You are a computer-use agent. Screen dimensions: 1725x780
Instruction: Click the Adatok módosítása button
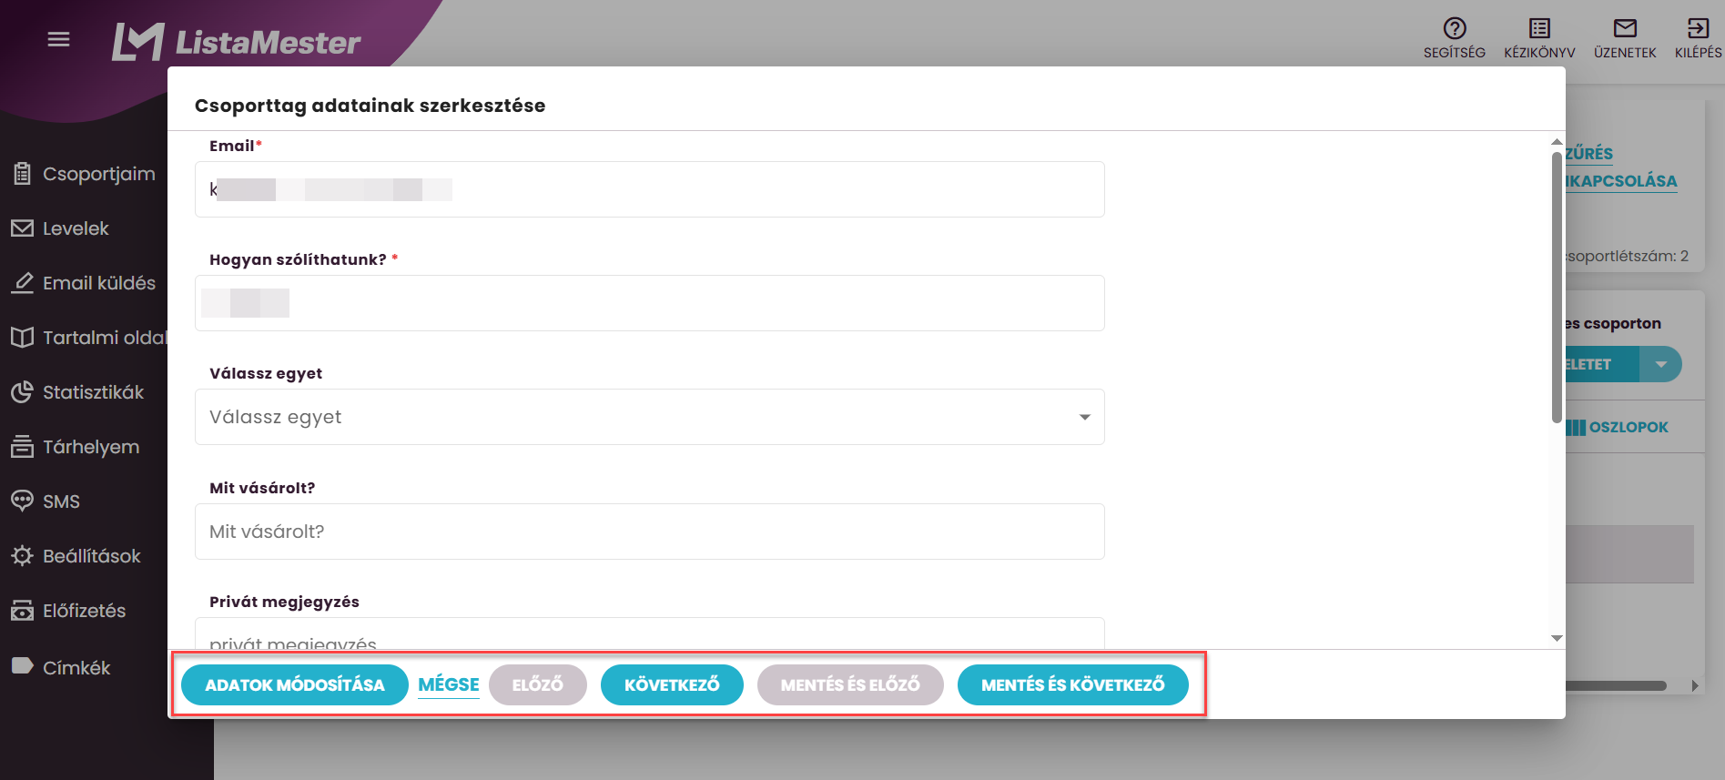point(295,684)
